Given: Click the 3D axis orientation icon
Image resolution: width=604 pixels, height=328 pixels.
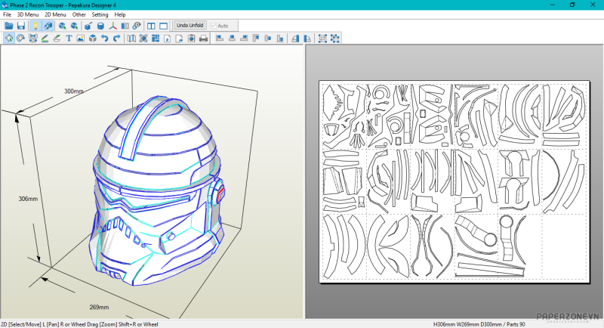Looking at the screenshot, I should tap(112, 26).
